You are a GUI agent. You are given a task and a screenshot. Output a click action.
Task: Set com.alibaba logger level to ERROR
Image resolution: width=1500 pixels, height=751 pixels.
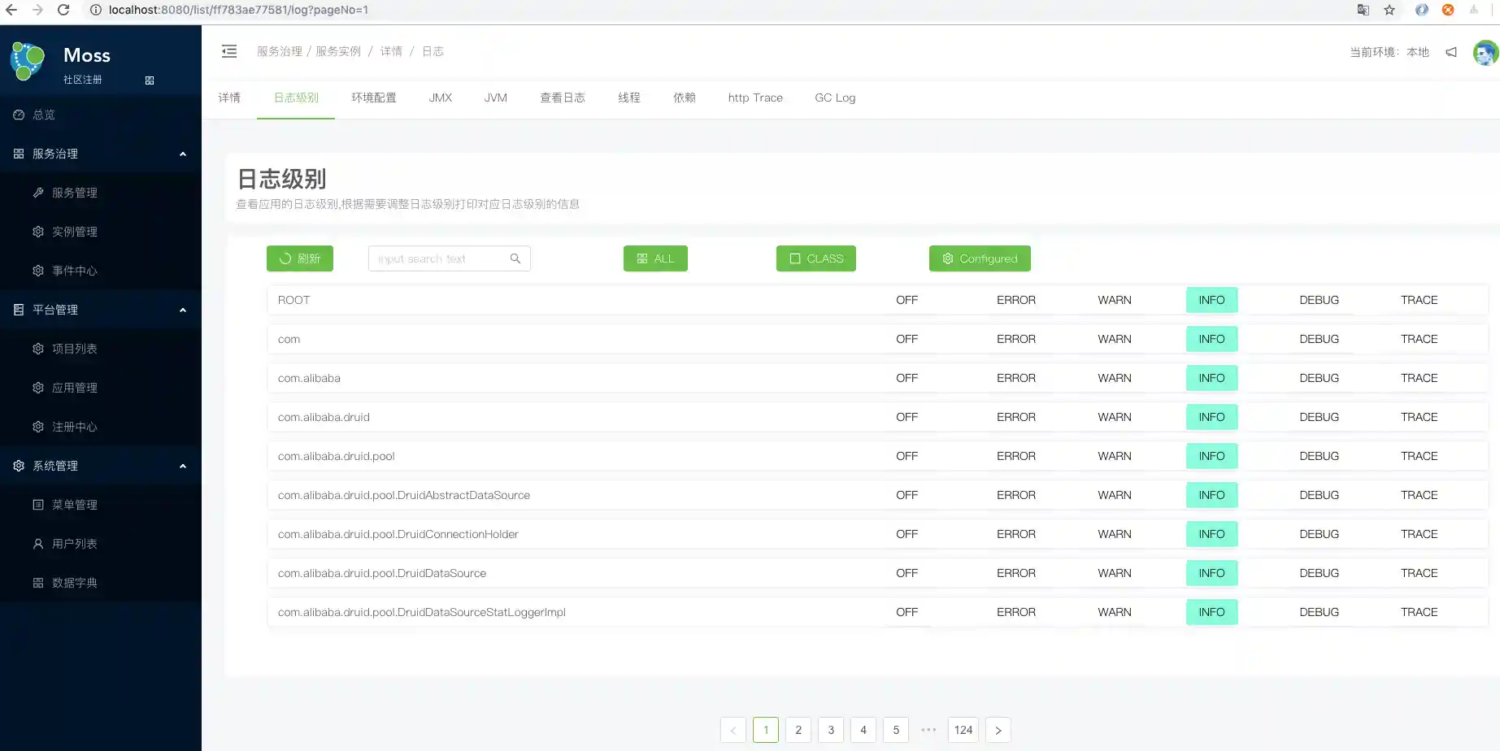(1016, 378)
